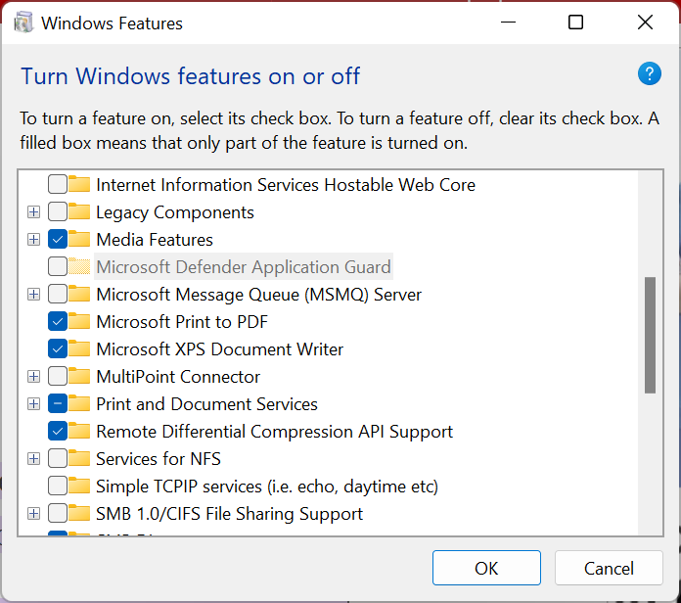Click the Legacy Components folder icon
Image resolution: width=681 pixels, height=603 pixels.
pyautogui.click(x=79, y=212)
